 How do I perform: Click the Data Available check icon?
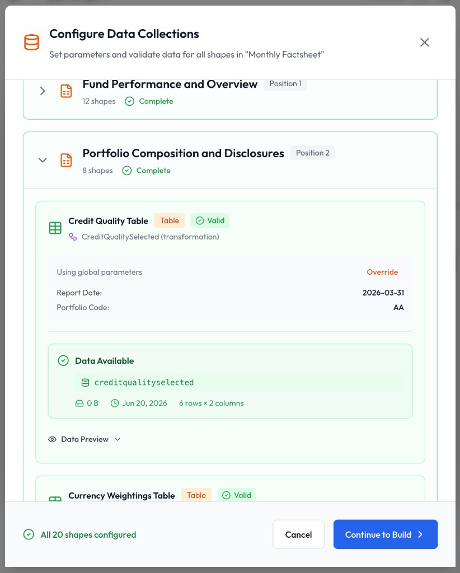click(63, 361)
